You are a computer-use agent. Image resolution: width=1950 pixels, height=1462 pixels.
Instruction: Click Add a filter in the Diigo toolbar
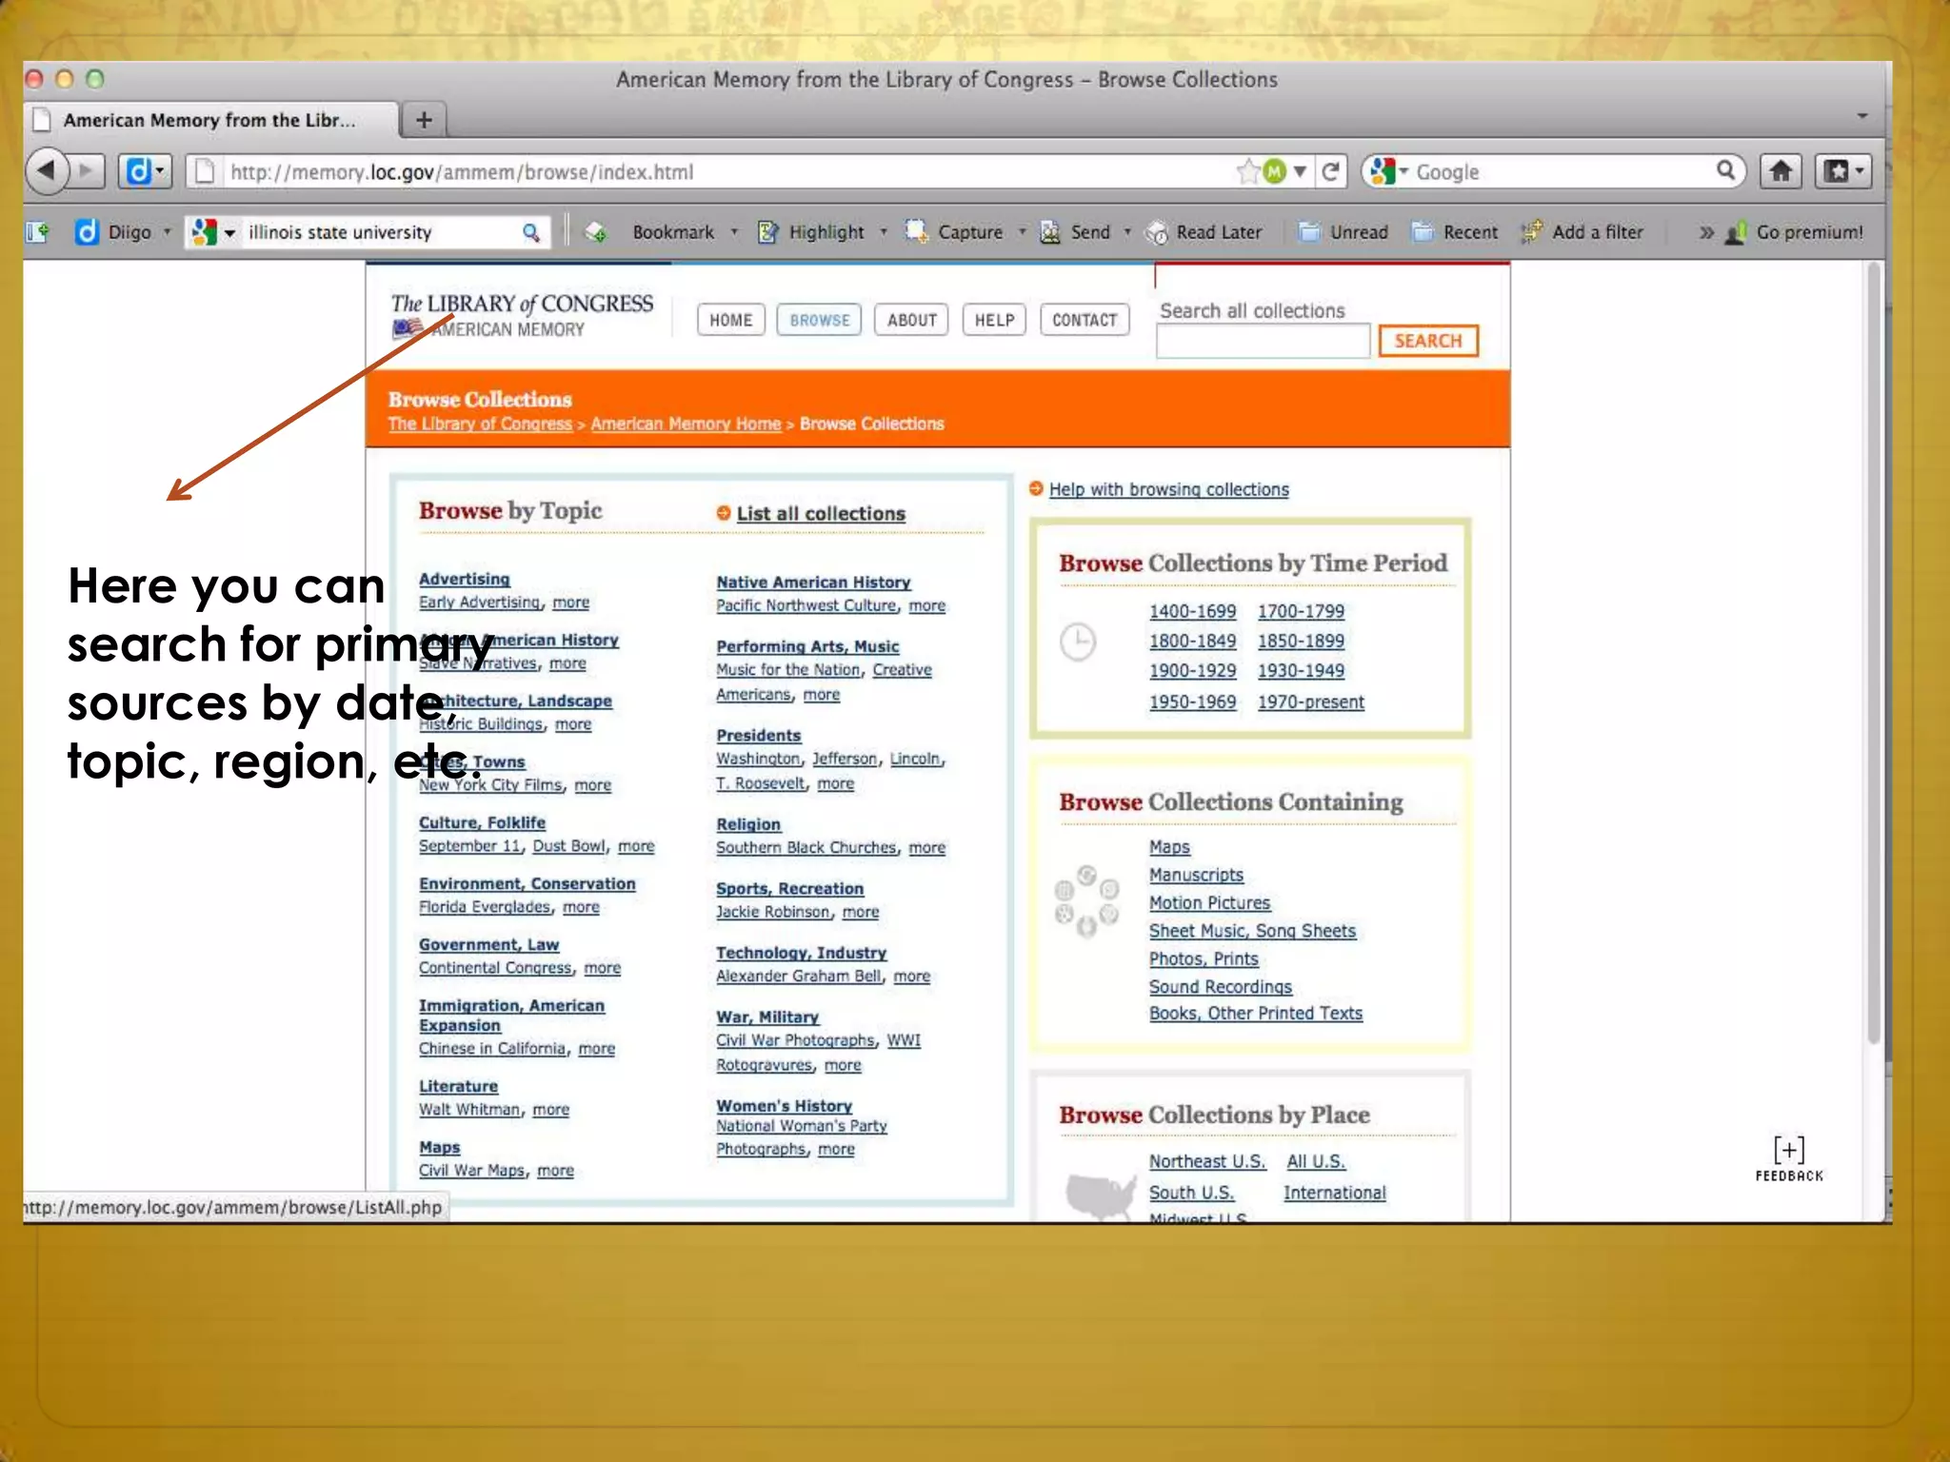(x=1582, y=232)
